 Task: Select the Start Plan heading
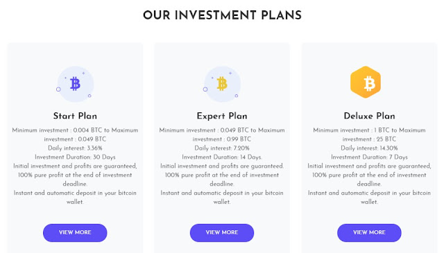click(75, 116)
